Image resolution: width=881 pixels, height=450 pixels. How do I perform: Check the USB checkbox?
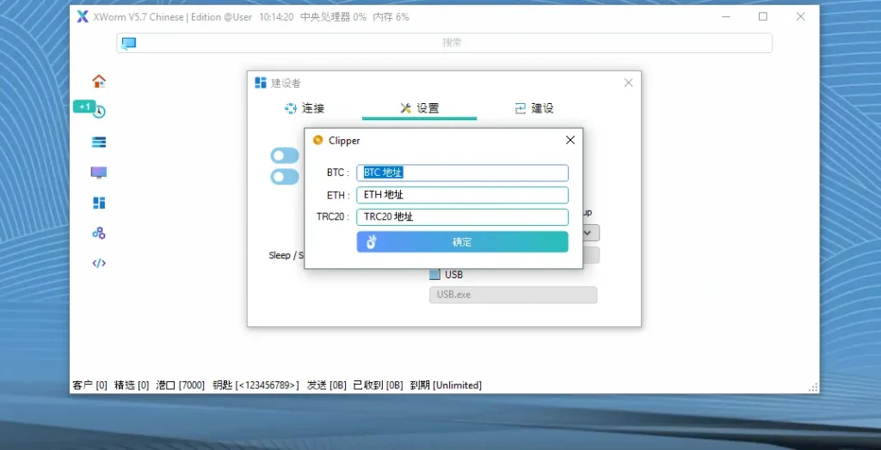434,275
